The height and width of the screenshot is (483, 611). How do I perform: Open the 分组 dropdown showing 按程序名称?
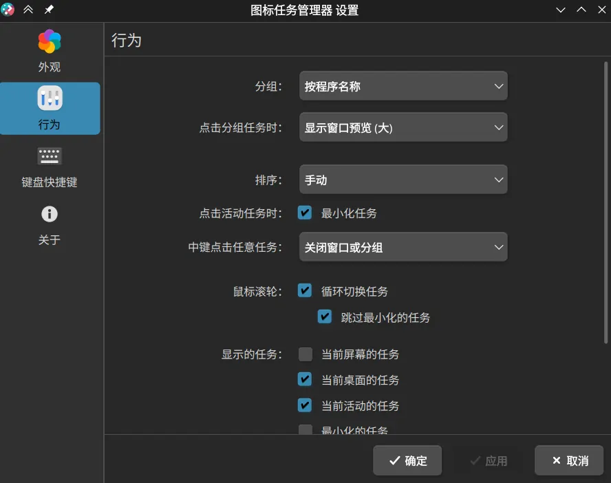[403, 86]
